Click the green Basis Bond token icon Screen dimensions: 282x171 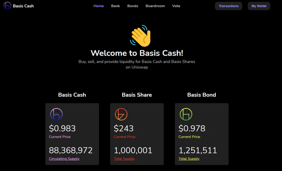pos(186,114)
